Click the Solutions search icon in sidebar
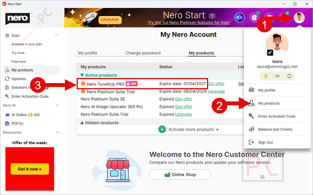Image resolution: width=313 pixels, height=195 pixels. tap(7, 87)
